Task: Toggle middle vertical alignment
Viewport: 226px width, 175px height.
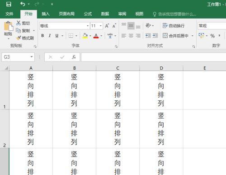Action: coord(131,26)
